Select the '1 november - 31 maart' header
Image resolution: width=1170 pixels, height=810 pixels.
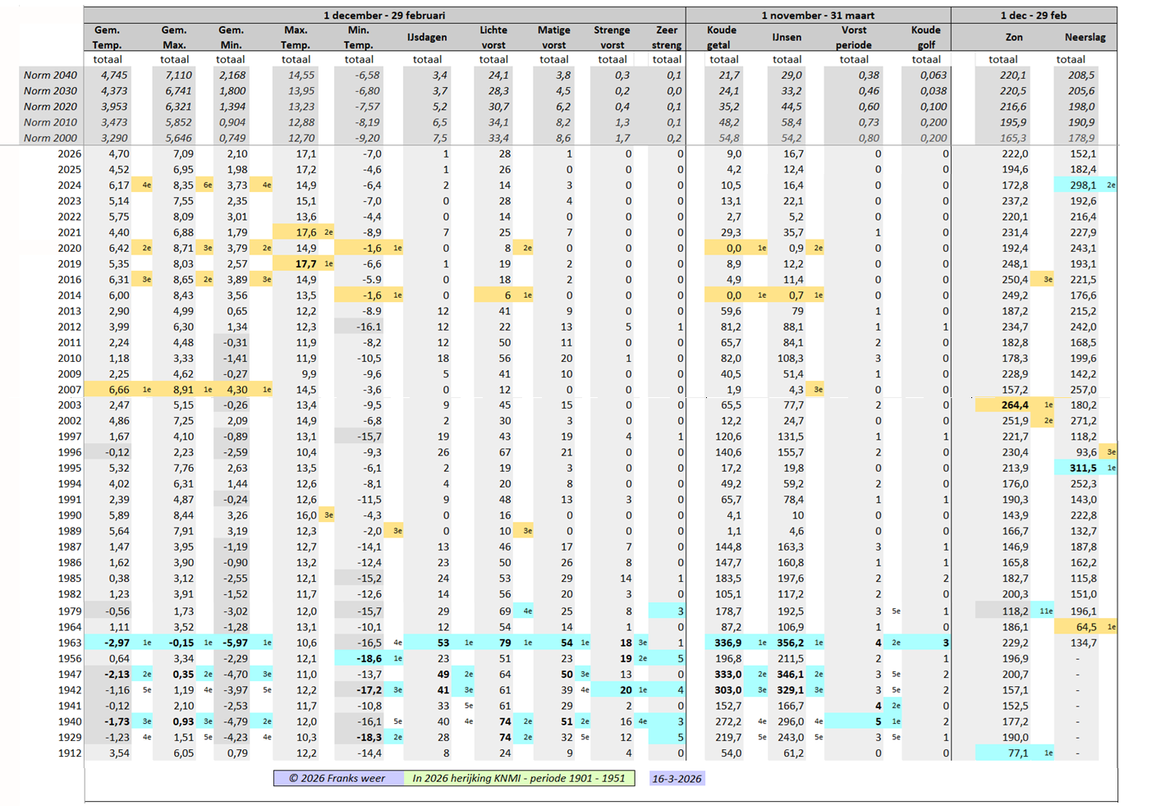818,15
